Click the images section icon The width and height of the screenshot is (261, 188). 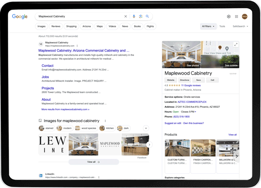pyautogui.click(x=40, y=121)
